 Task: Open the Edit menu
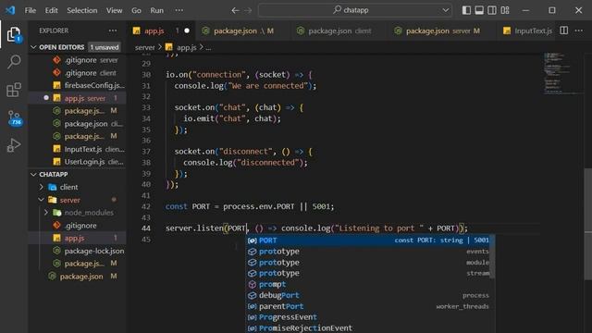(52, 10)
